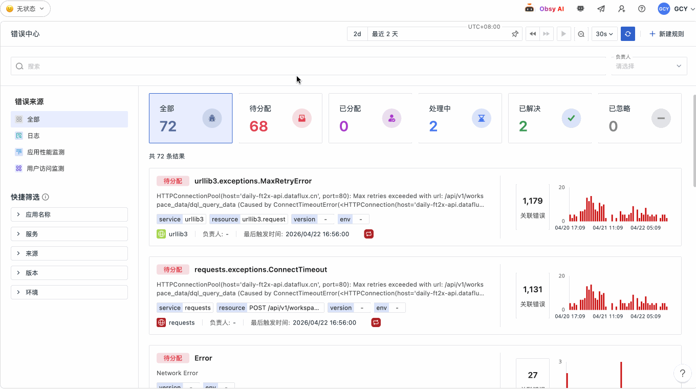Select 应用性能监测 error source
Viewport: 696px width, 389px height.
(x=69, y=152)
